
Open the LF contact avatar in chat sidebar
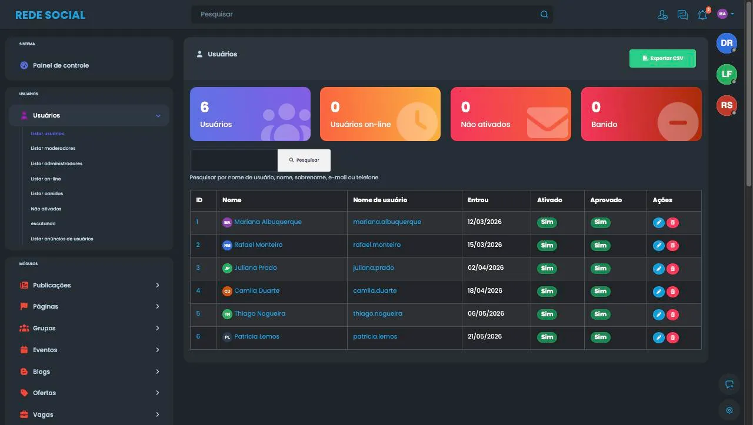[x=727, y=74]
